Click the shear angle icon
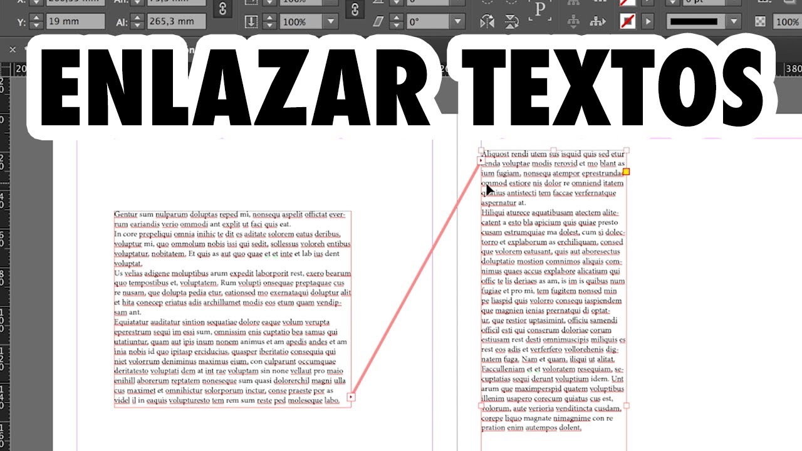This screenshot has height=451, width=802. (x=378, y=22)
